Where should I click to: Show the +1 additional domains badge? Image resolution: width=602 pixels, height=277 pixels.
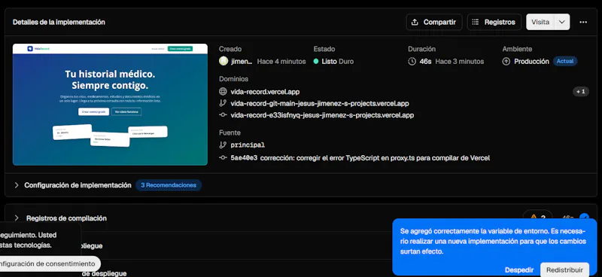tap(580, 91)
